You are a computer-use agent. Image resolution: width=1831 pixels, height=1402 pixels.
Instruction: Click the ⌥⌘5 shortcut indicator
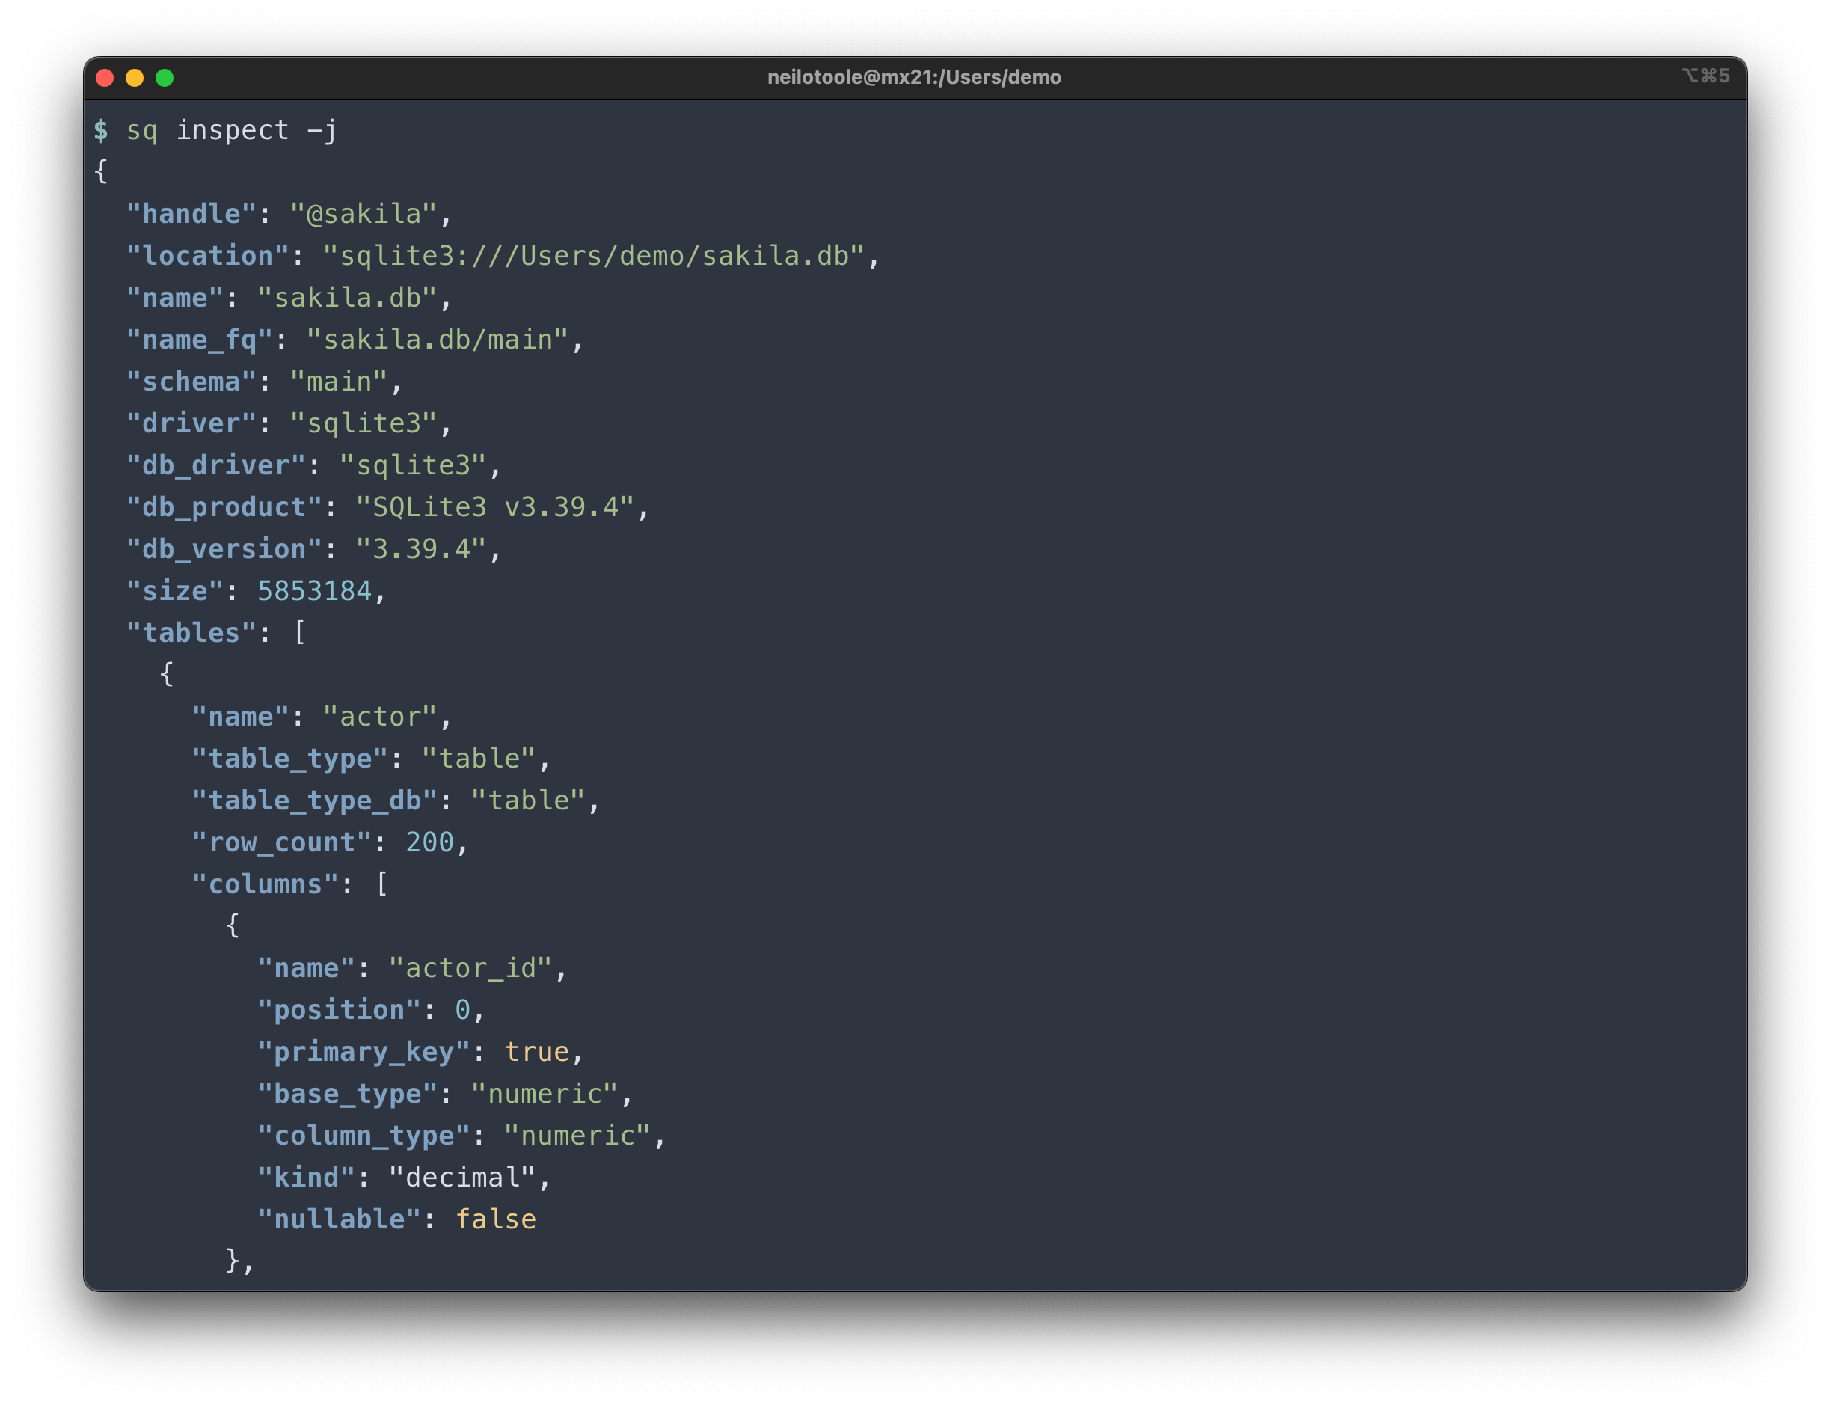pos(1706,76)
